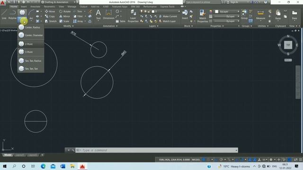This screenshot has width=303, height=170.
Task: Choose Tan, Tan, Tan circle option
Action: pyautogui.click(x=31, y=68)
